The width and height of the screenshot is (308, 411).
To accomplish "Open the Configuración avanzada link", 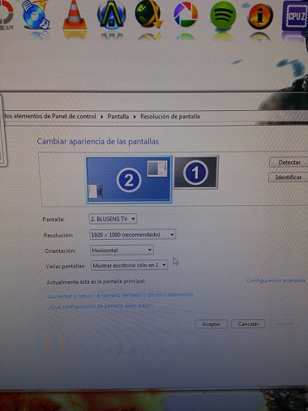I will pyautogui.click(x=276, y=280).
